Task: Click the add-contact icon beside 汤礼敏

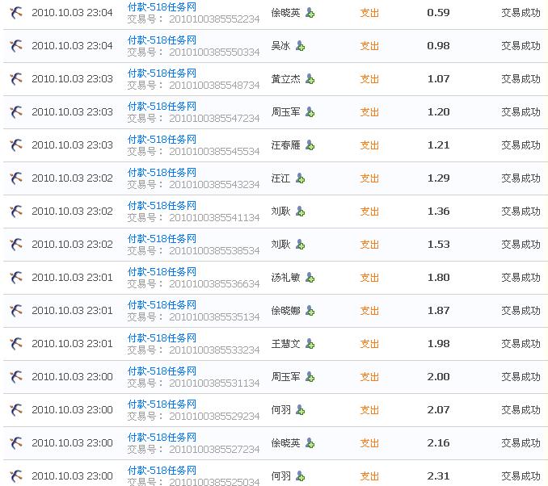Action: (x=310, y=278)
